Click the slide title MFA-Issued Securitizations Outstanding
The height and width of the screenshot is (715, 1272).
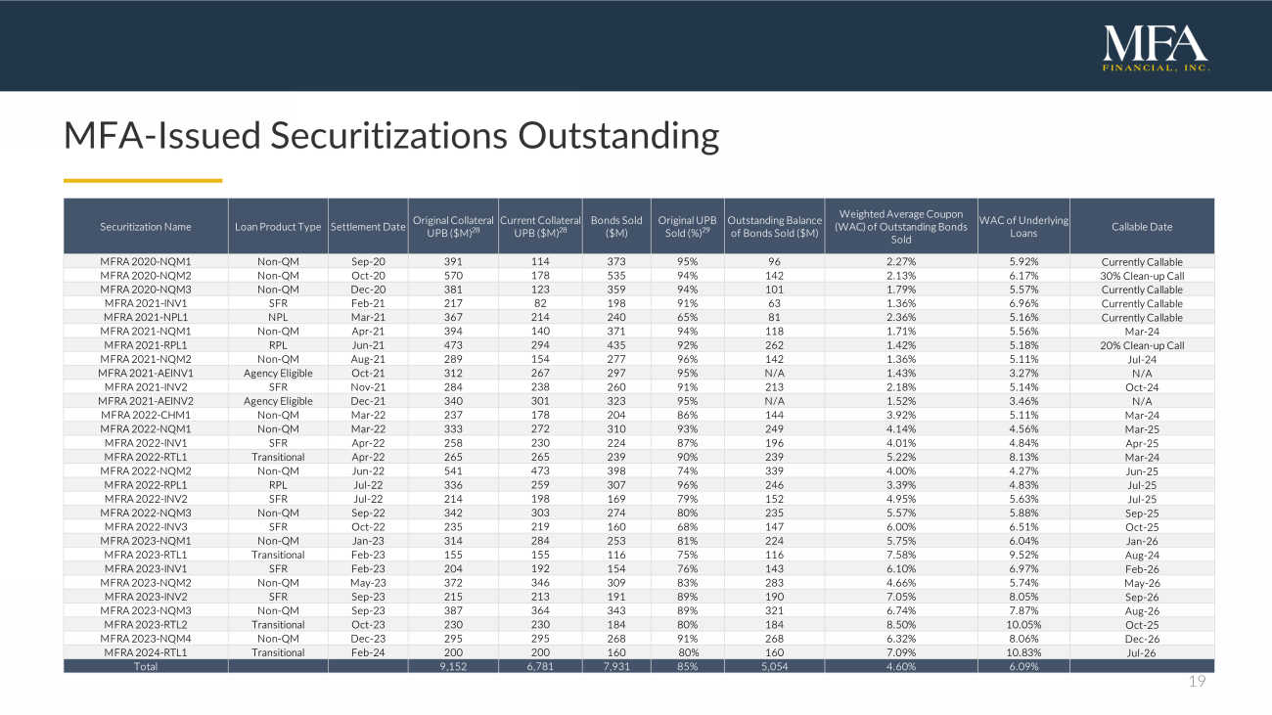point(390,135)
